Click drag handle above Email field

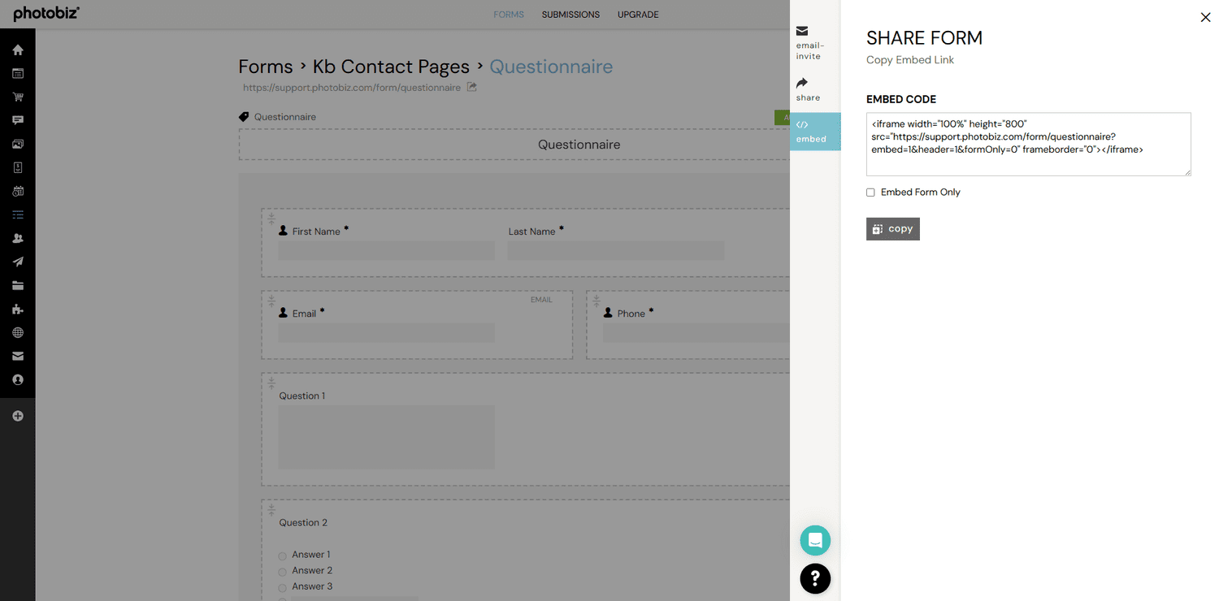click(271, 300)
